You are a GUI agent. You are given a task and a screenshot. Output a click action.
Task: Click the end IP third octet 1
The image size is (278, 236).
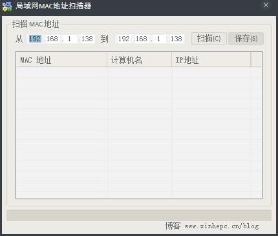(158, 39)
